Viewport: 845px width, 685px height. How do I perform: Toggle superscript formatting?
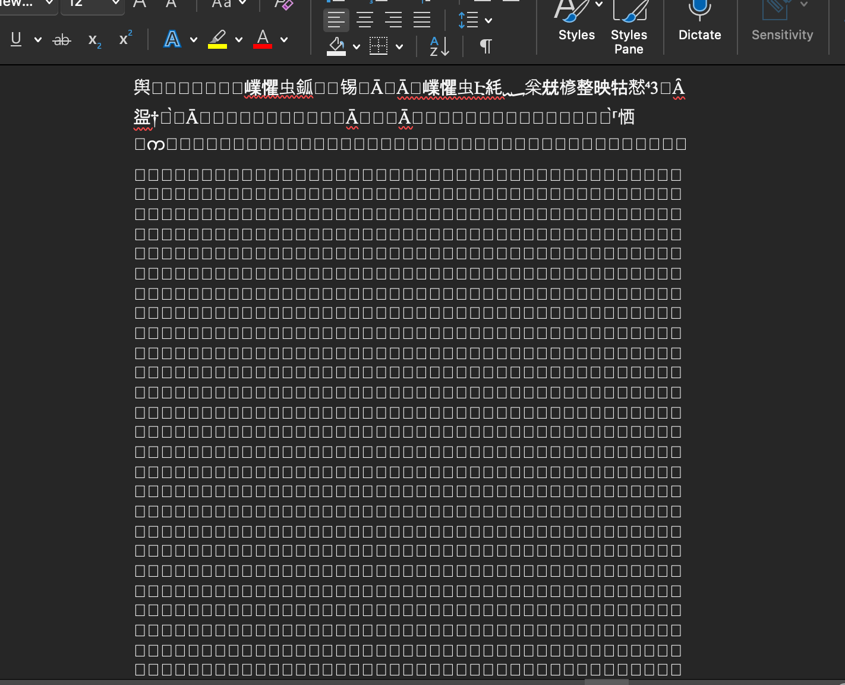[x=125, y=39]
